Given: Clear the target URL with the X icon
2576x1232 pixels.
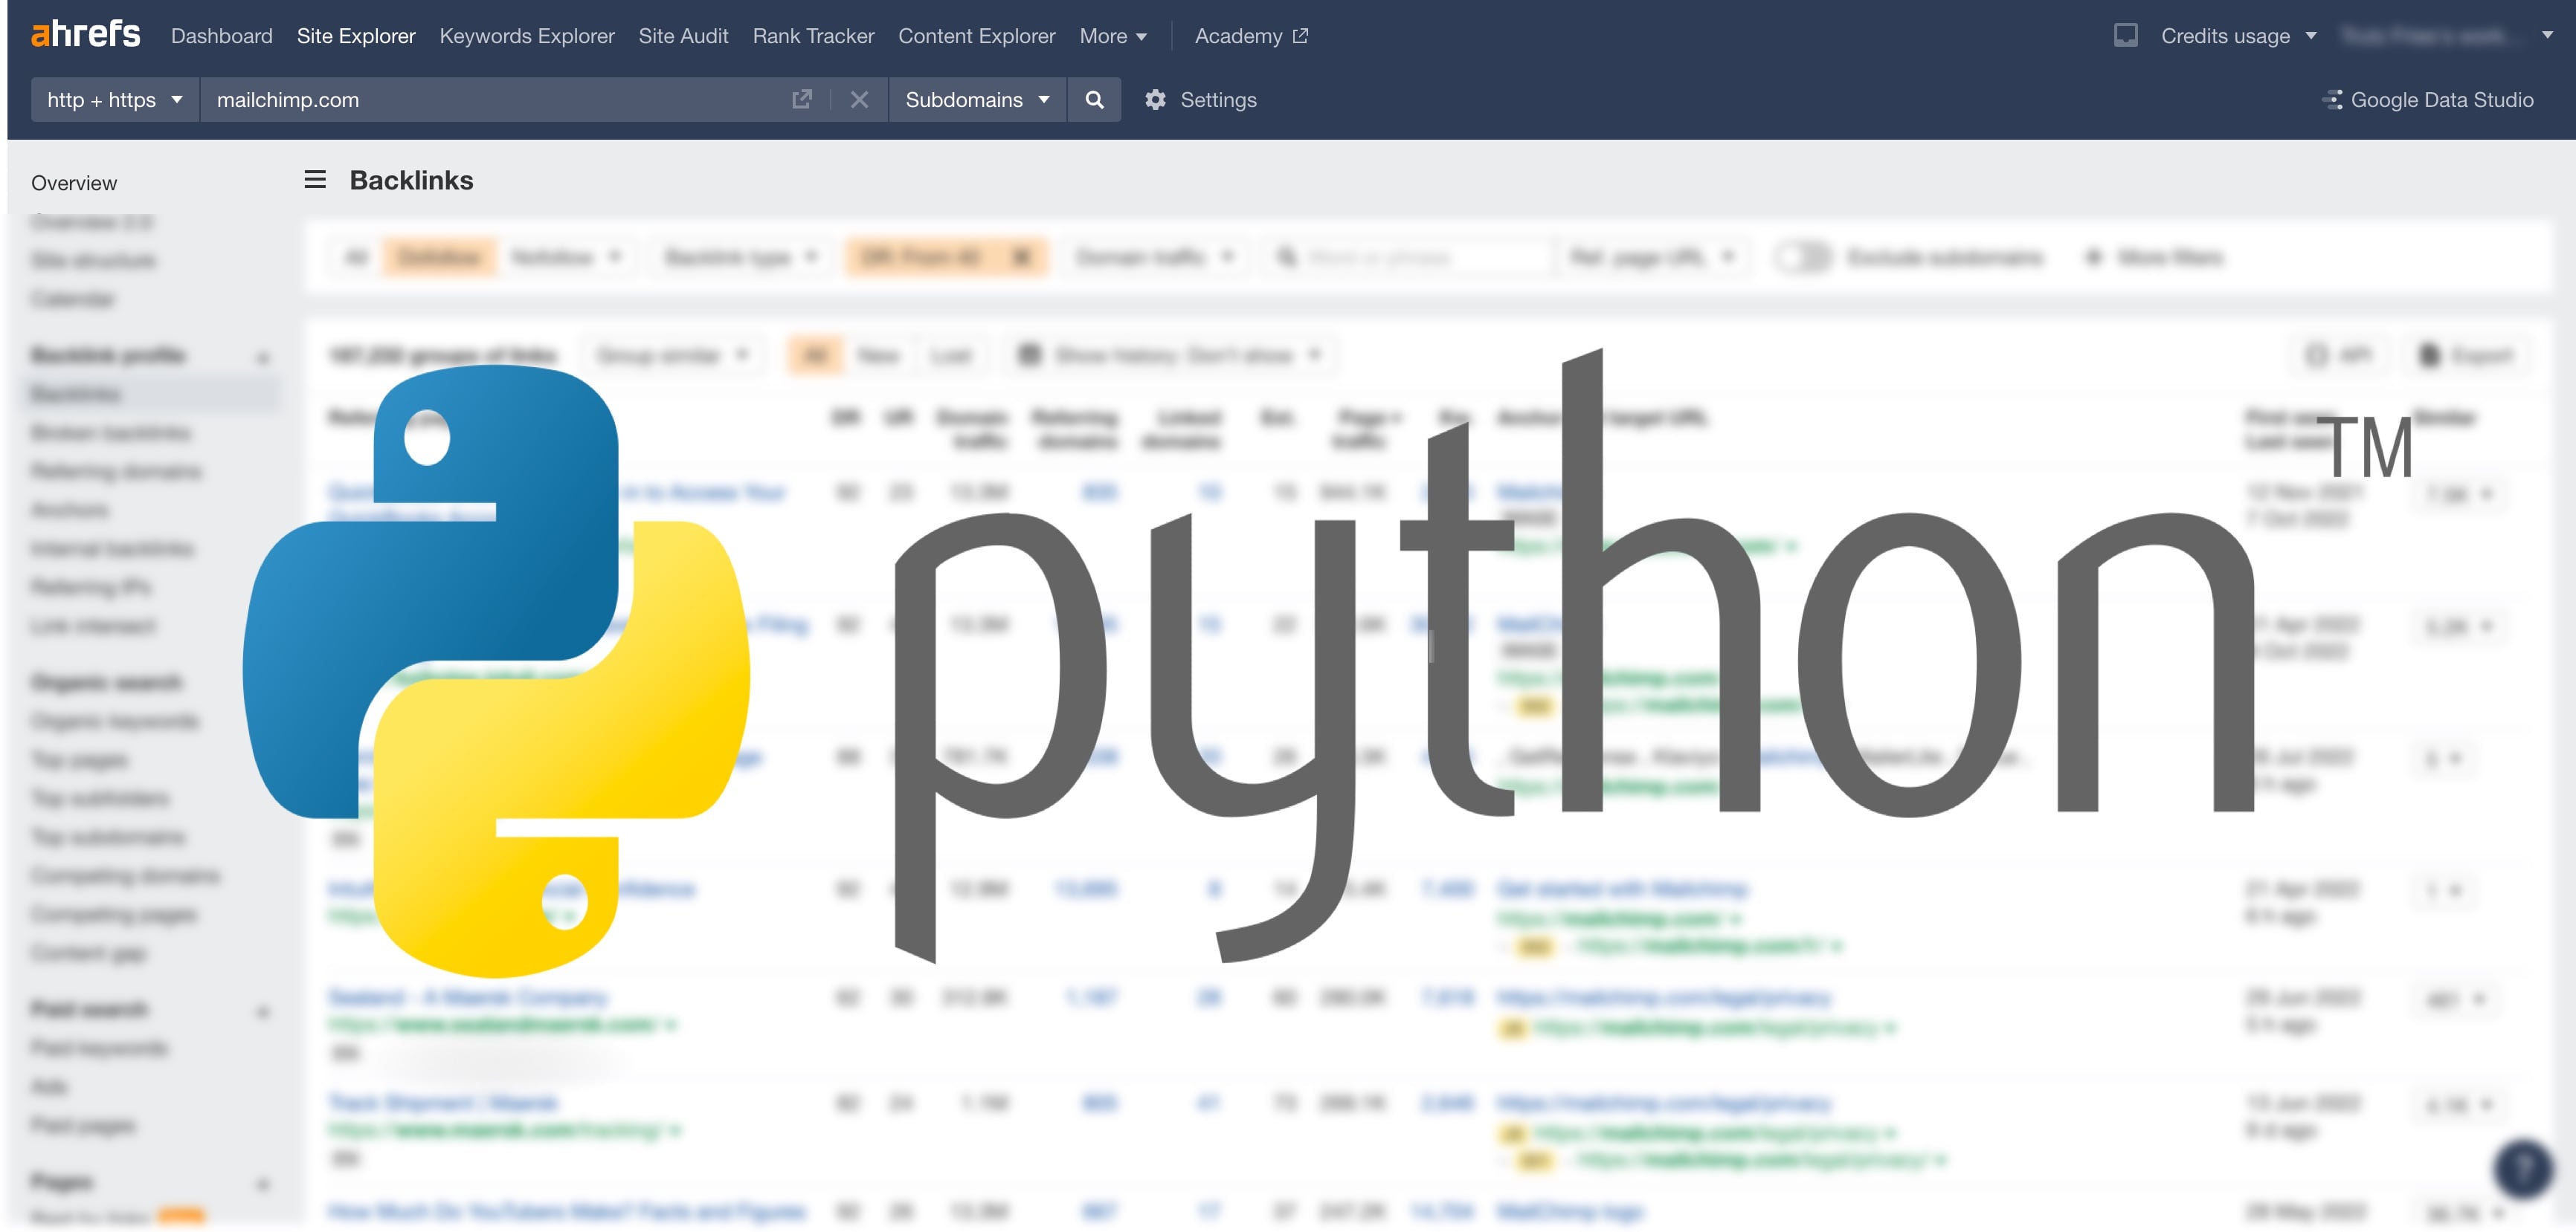Looking at the screenshot, I should 859,100.
